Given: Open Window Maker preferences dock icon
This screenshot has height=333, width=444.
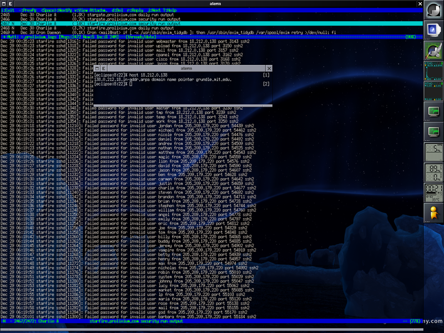Looking at the screenshot, I should coord(433,51).
